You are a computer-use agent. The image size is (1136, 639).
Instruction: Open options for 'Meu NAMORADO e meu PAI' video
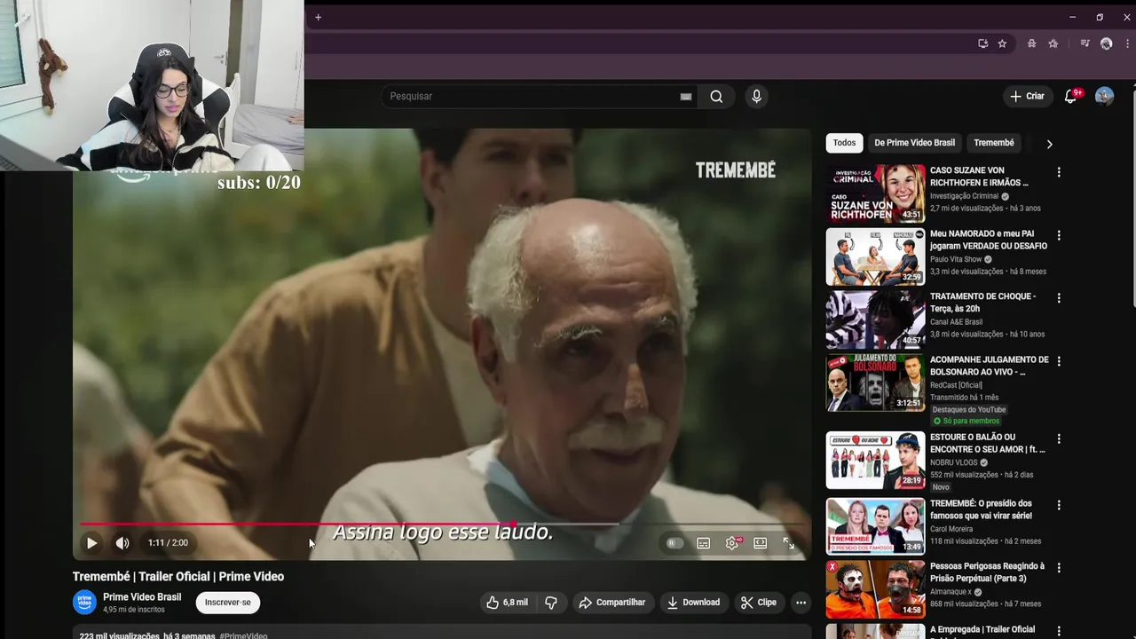click(x=1058, y=236)
